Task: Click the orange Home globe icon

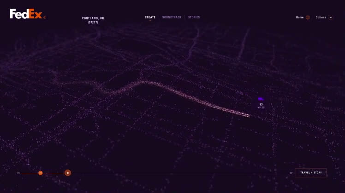Action: coord(308,17)
